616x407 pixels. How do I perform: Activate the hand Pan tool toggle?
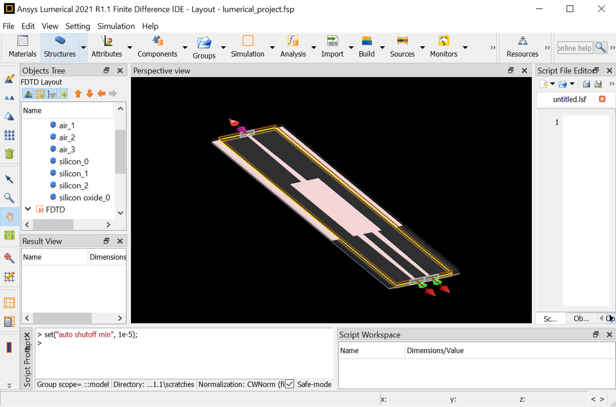[9, 217]
